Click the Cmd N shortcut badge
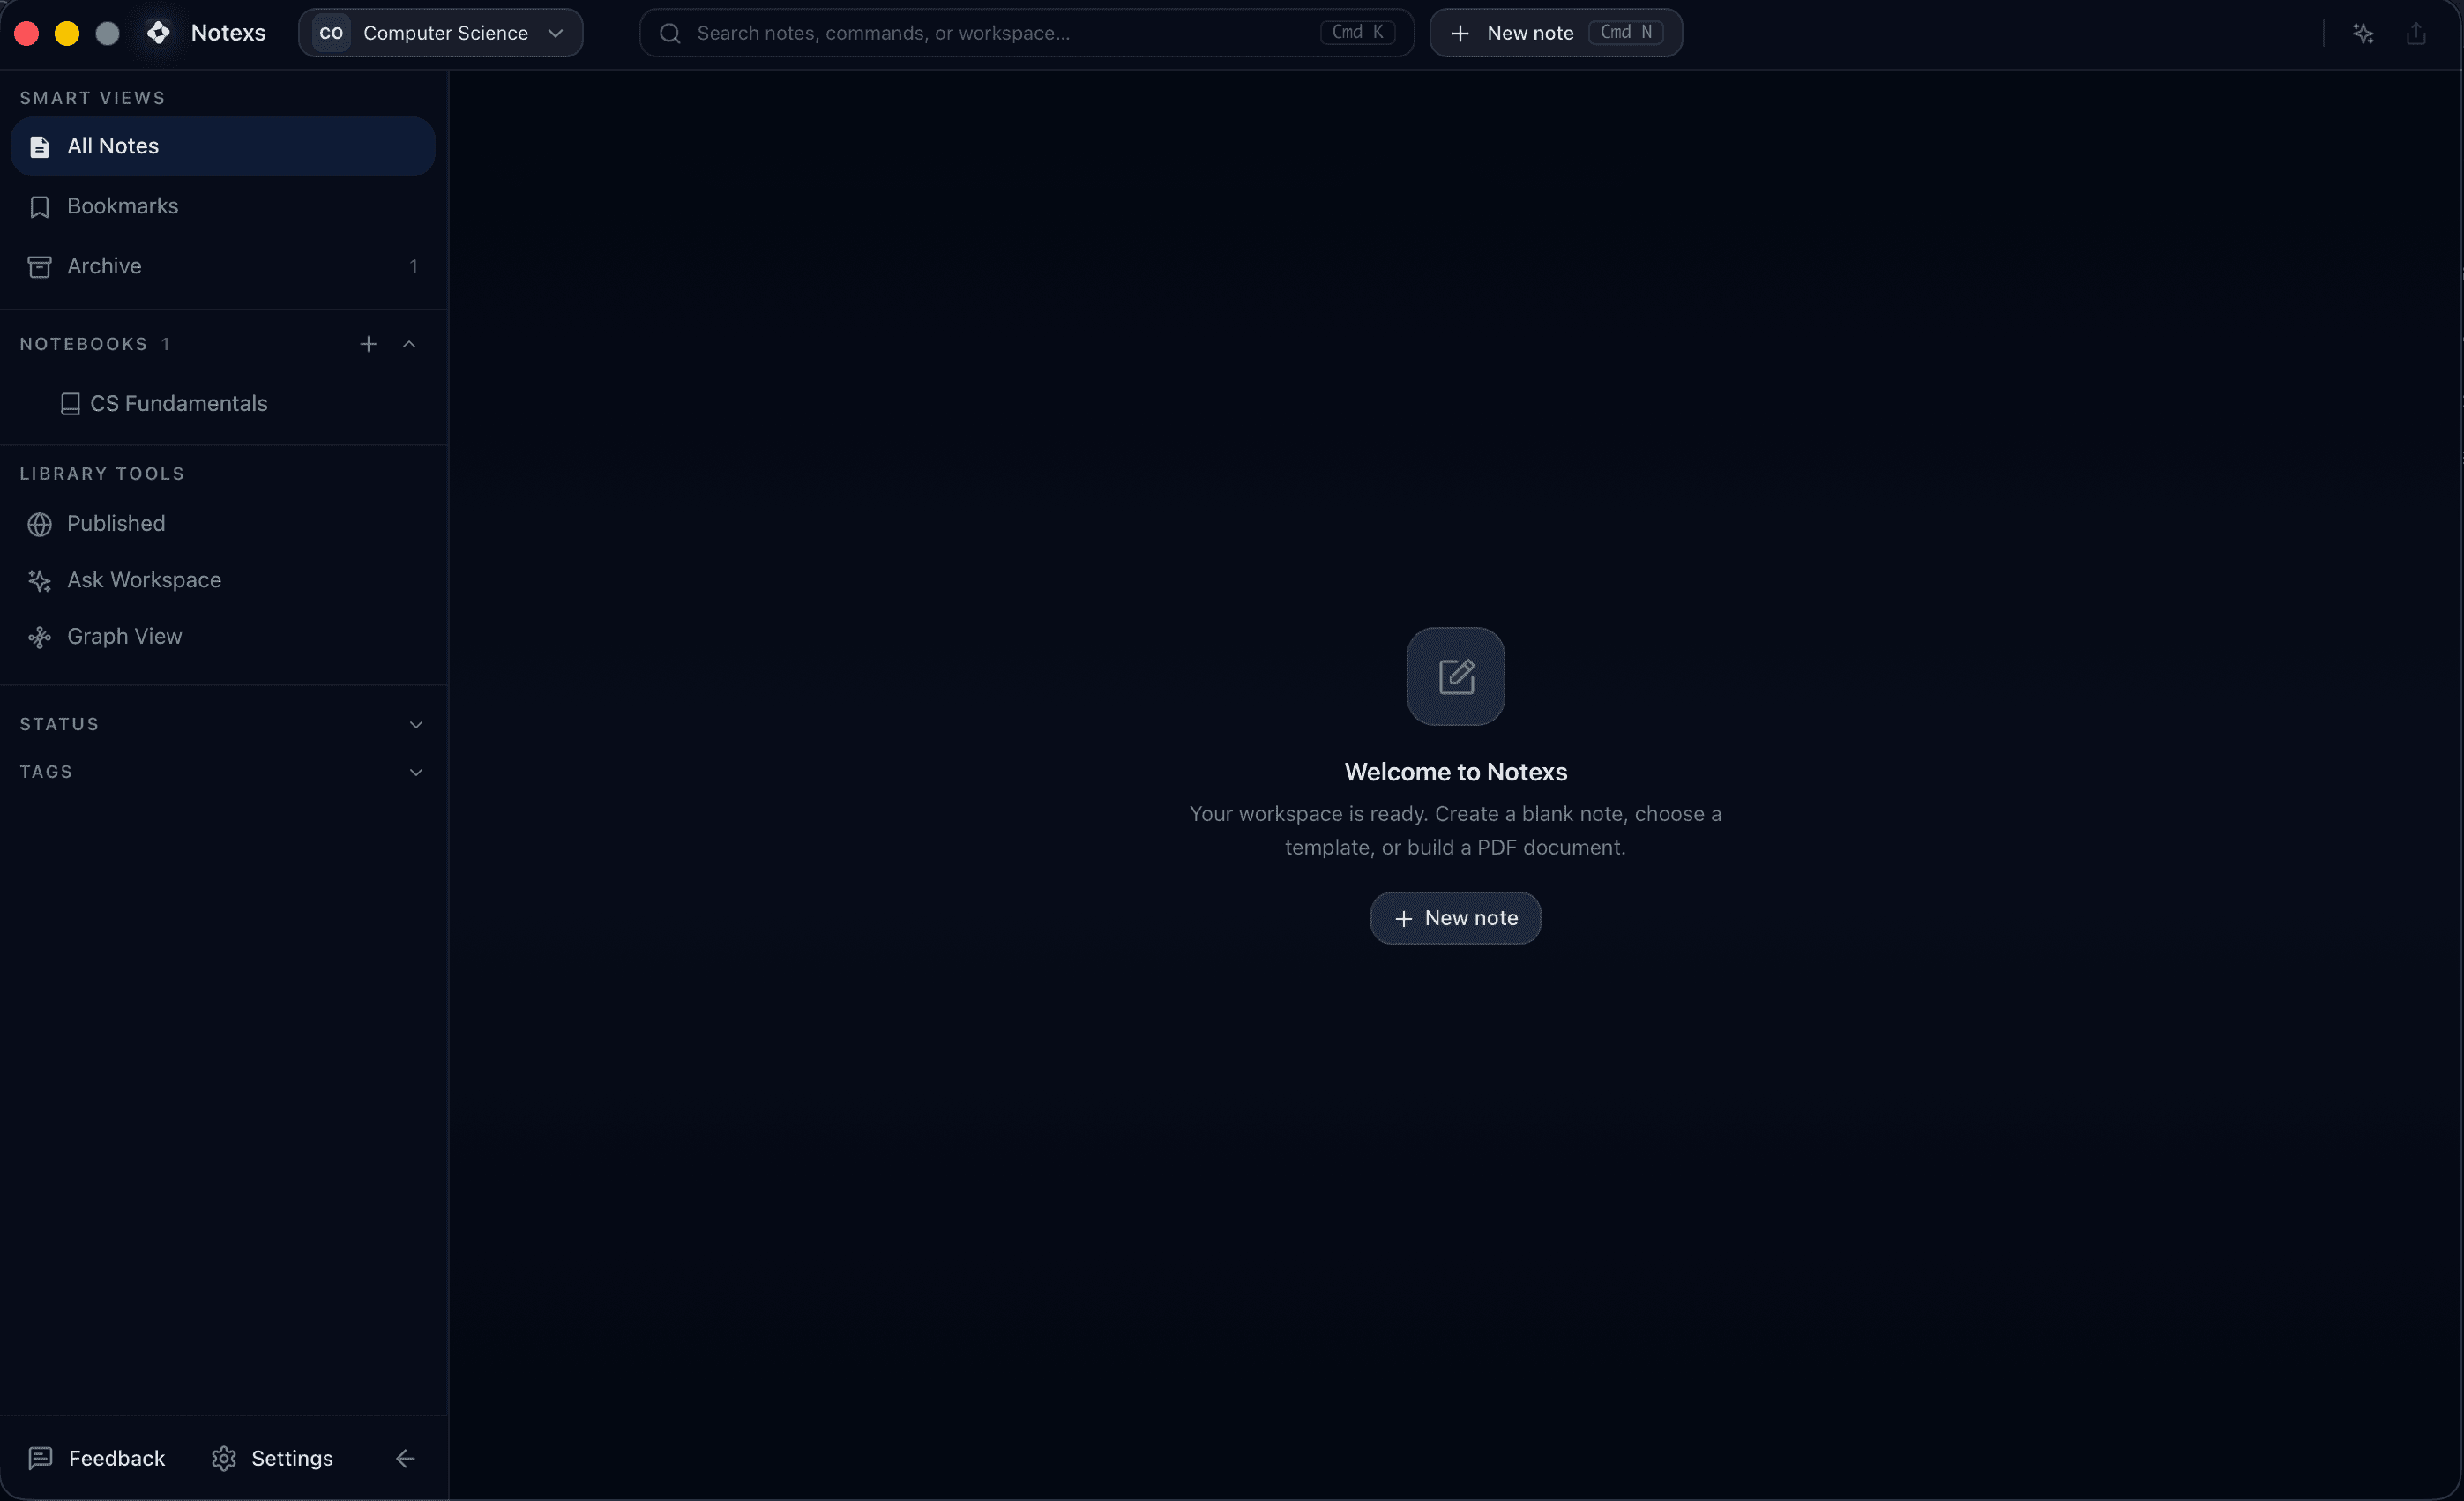2464x1501 pixels. pos(1626,32)
